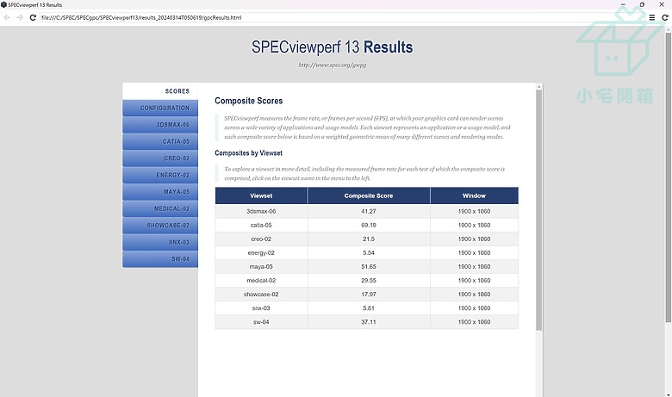This screenshot has width=672, height=397.
Task: Switch to the ENERGY-02 tab
Action: tap(160, 175)
